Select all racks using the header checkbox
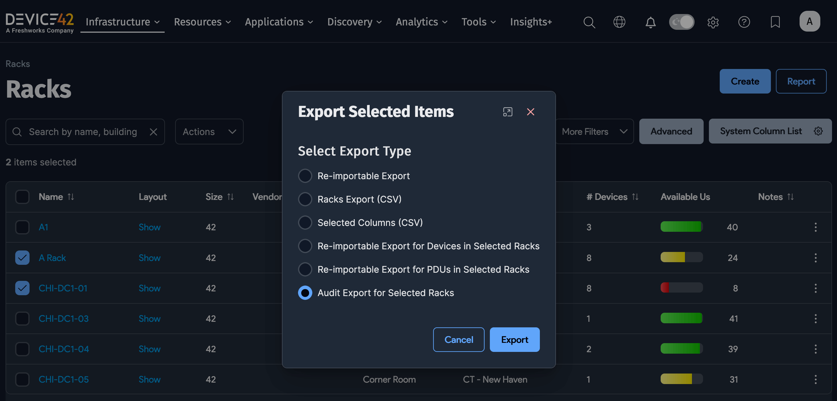 pos(22,196)
